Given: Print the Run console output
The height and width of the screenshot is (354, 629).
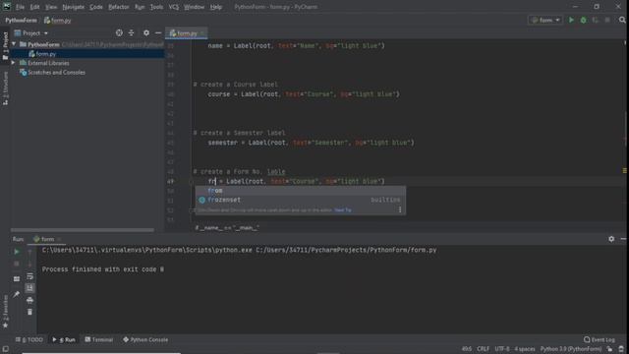Looking at the screenshot, I should tap(29, 300).
